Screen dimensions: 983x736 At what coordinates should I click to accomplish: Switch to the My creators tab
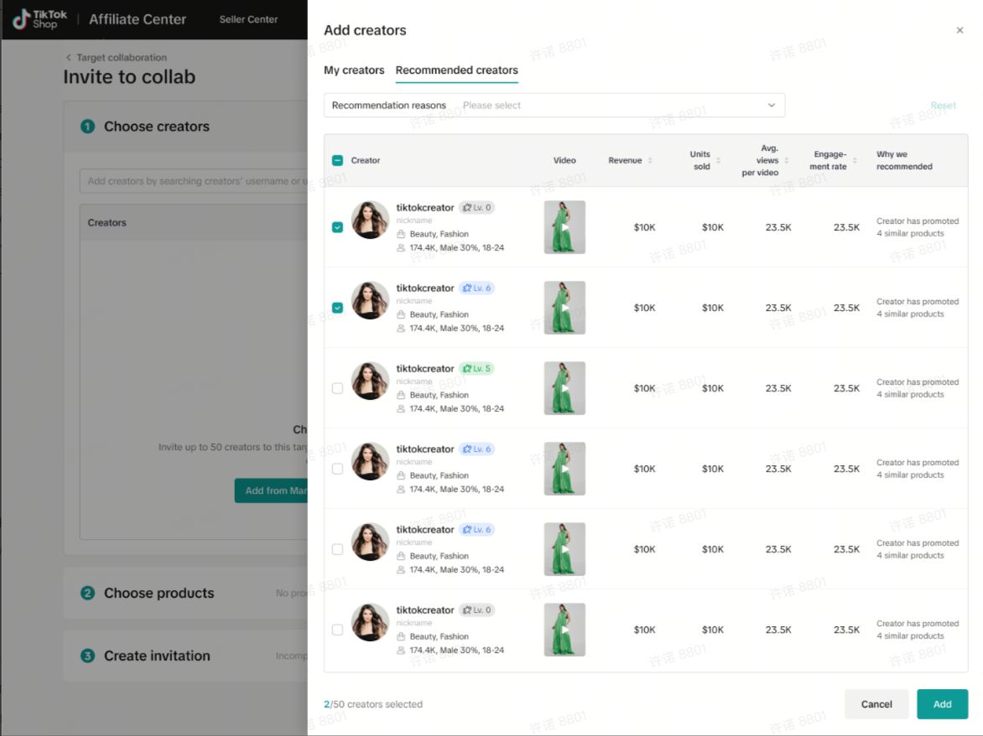[354, 70]
